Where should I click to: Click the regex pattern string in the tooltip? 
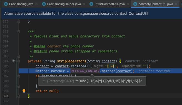109,81
